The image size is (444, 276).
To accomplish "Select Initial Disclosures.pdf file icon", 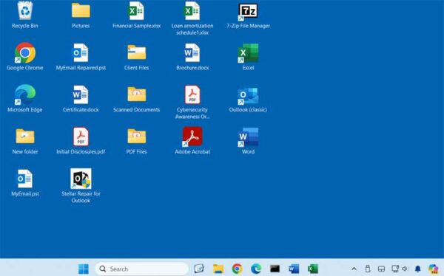I will point(81,137).
